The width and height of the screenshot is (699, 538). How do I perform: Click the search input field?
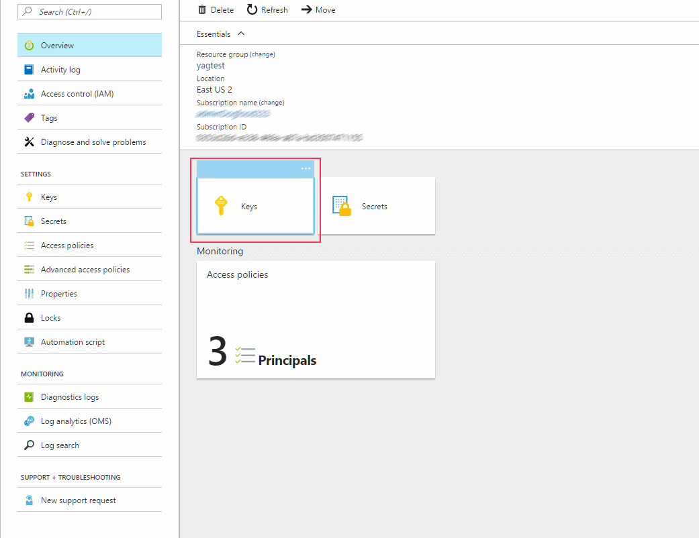pyautogui.click(x=89, y=11)
